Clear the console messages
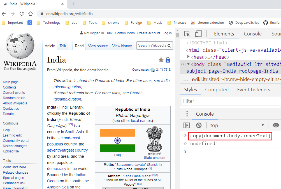The image size is (281, 189). tap(199, 125)
